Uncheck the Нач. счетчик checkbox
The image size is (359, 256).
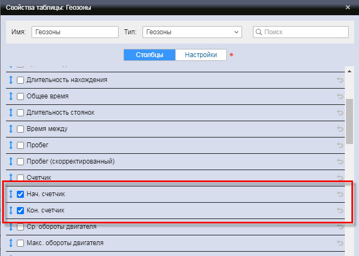tap(21, 194)
